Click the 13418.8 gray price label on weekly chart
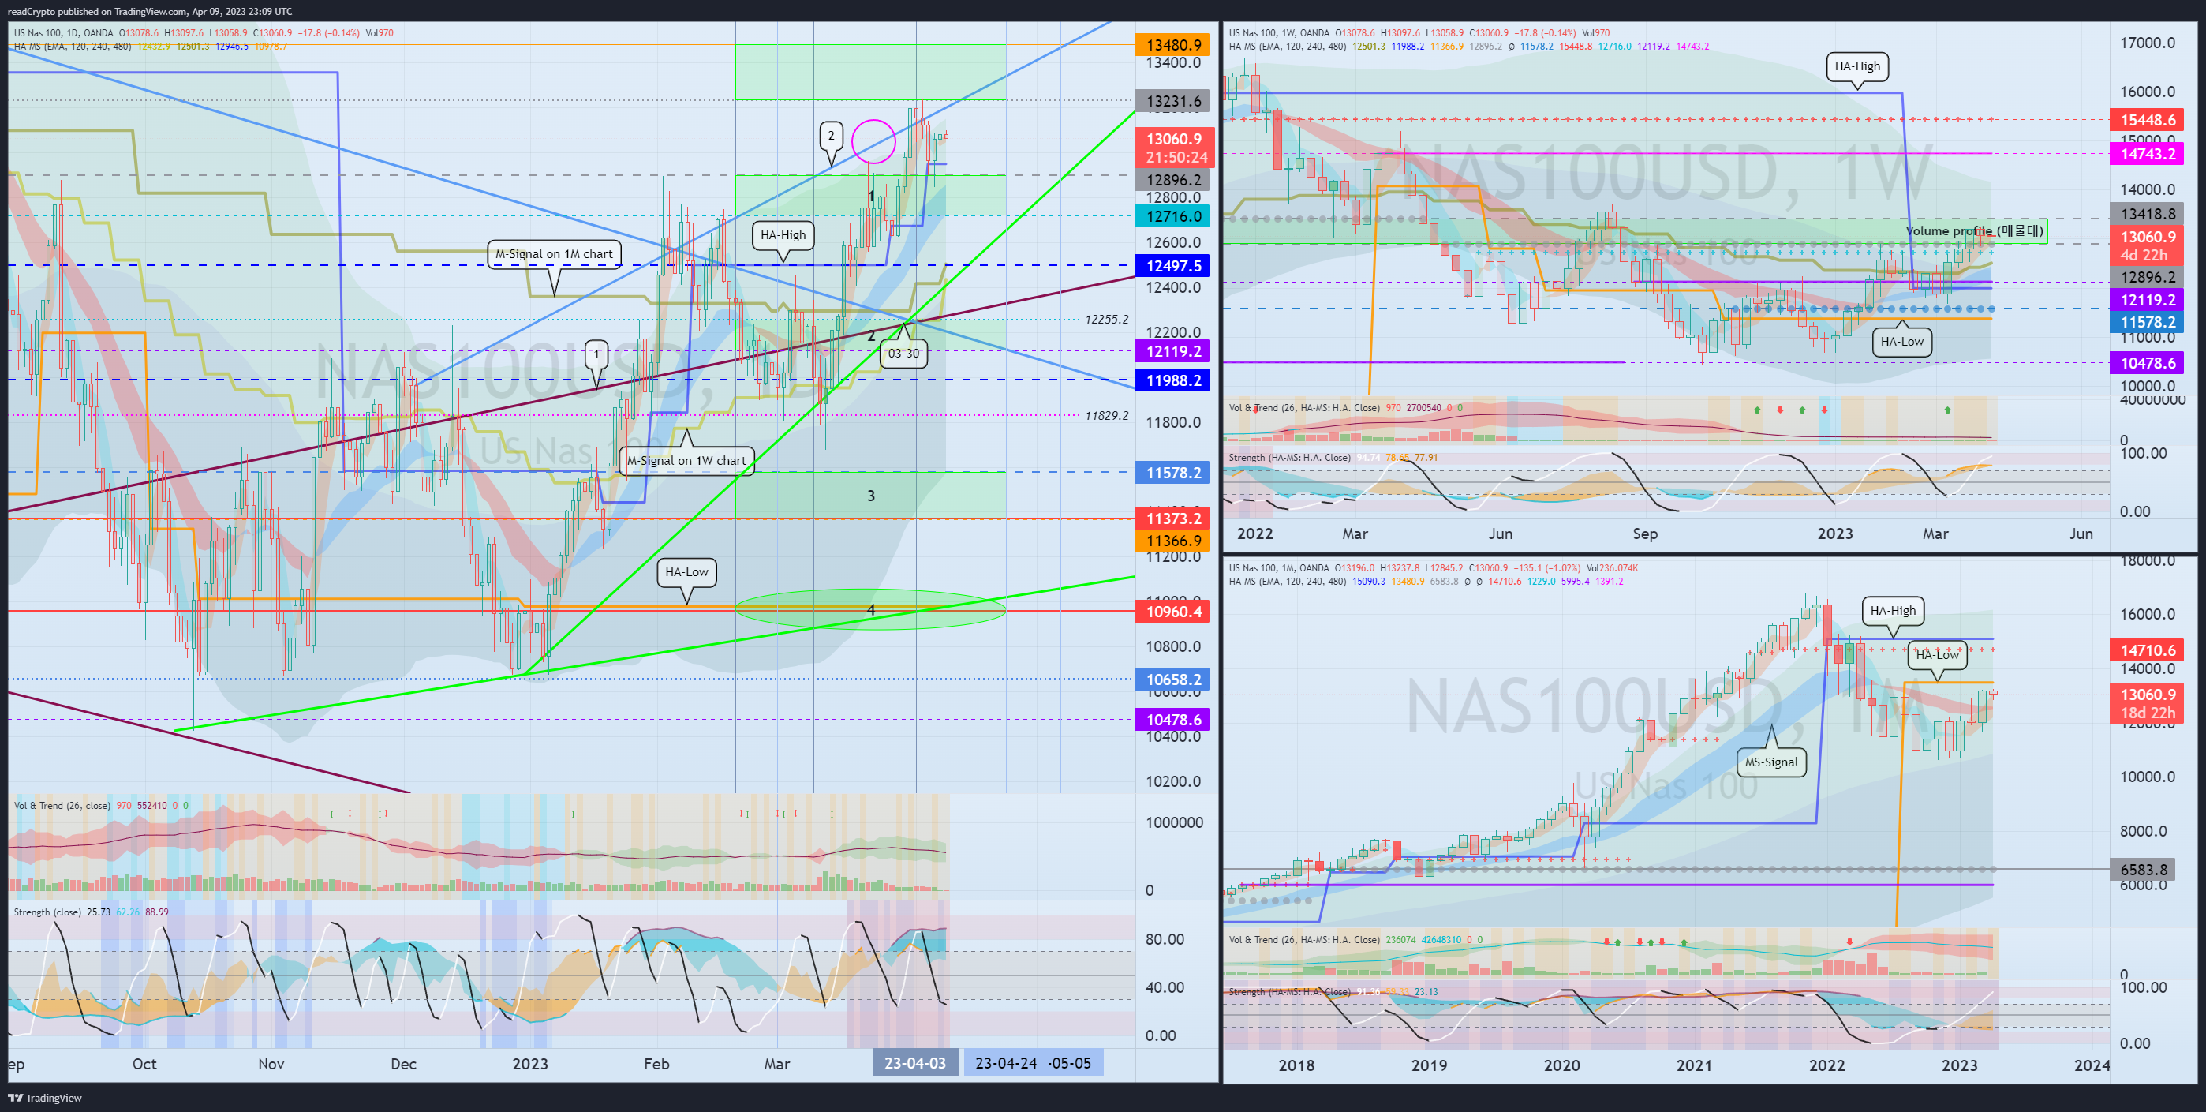This screenshot has height=1112, width=2206. (x=2147, y=214)
